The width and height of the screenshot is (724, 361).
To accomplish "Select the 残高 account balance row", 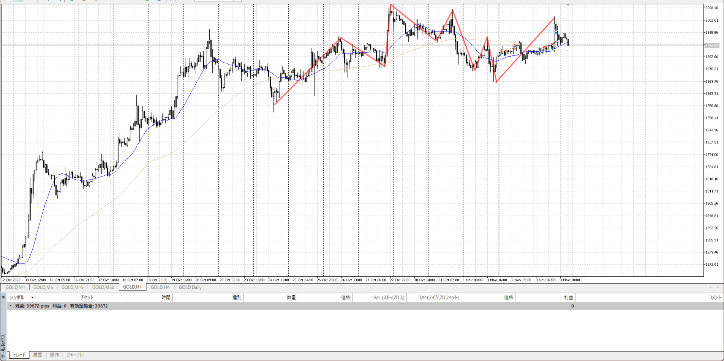I will point(61,306).
